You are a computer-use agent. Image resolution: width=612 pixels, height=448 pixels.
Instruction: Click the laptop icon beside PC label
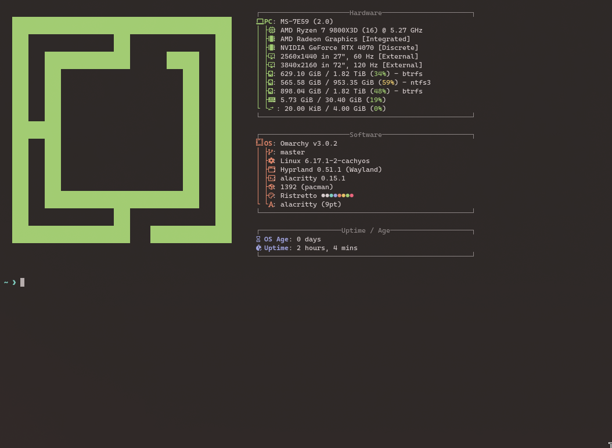pyautogui.click(x=260, y=21)
